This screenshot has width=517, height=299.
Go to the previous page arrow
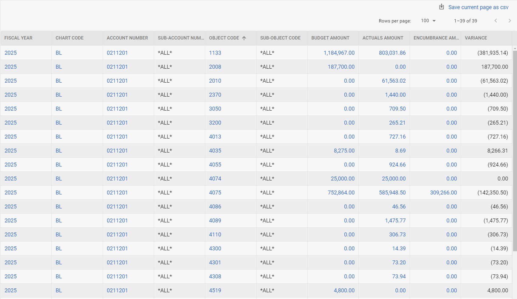coord(496,21)
